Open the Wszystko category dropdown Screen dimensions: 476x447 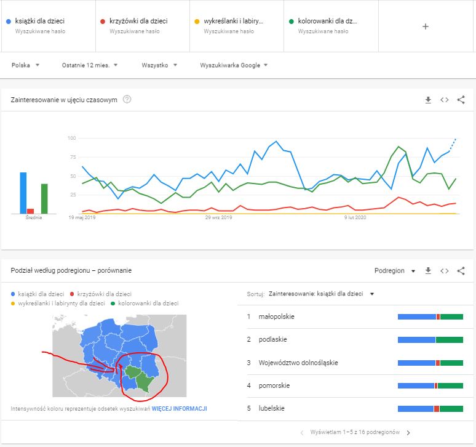coord(159,65)
